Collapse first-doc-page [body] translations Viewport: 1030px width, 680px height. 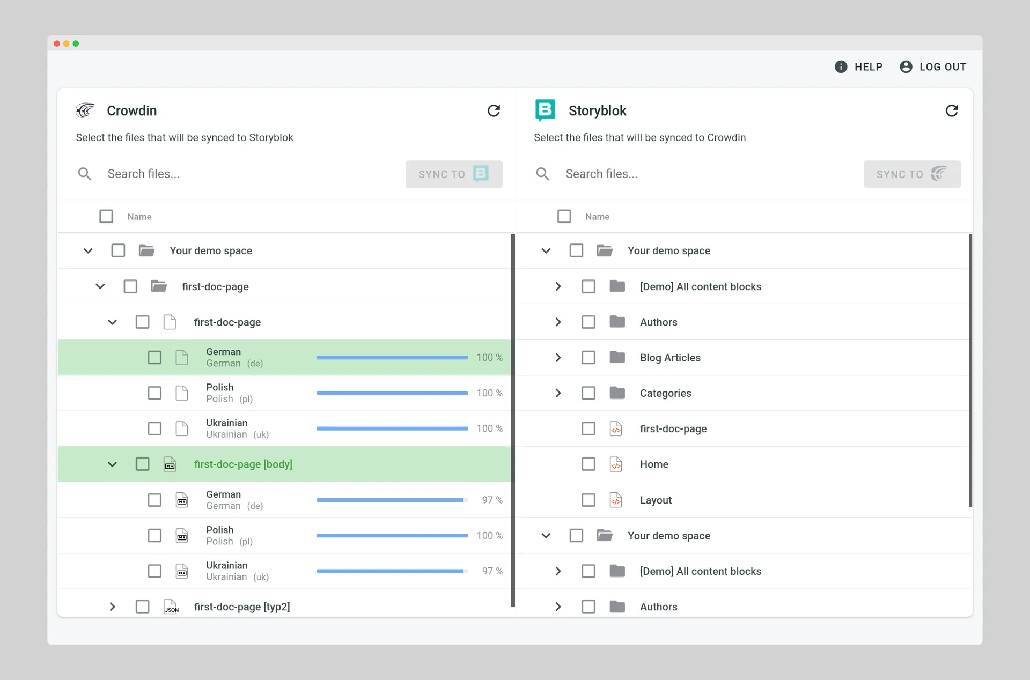point(112,464)
